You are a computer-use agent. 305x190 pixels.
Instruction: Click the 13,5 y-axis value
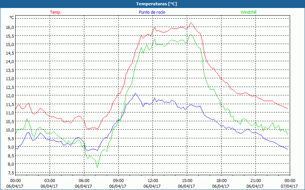click(10, 70)
